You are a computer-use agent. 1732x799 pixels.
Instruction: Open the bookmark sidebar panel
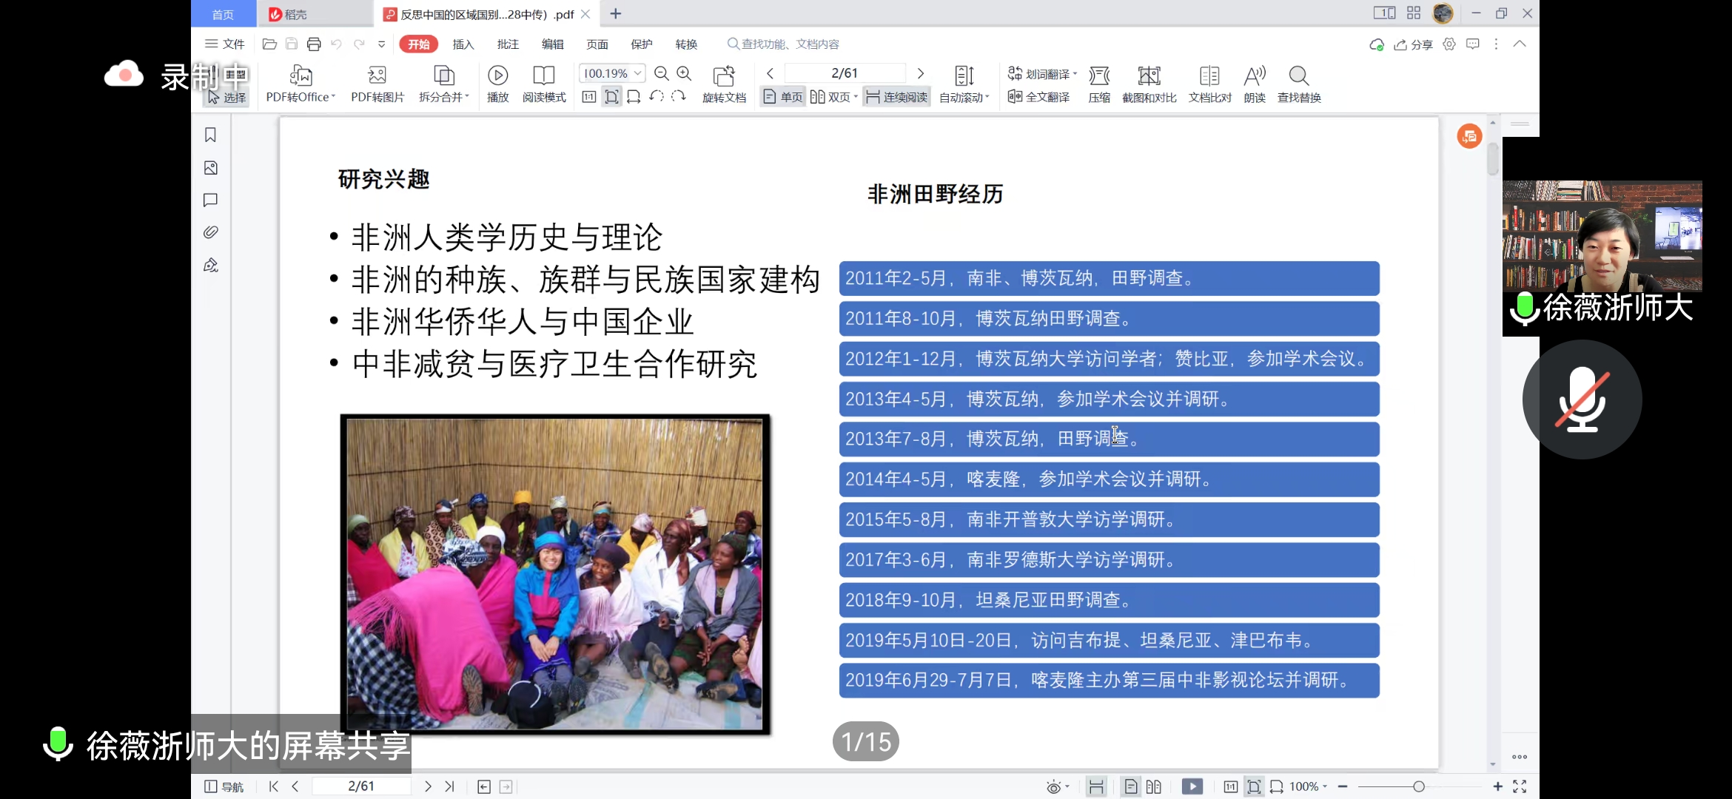[x=211, y=135]
